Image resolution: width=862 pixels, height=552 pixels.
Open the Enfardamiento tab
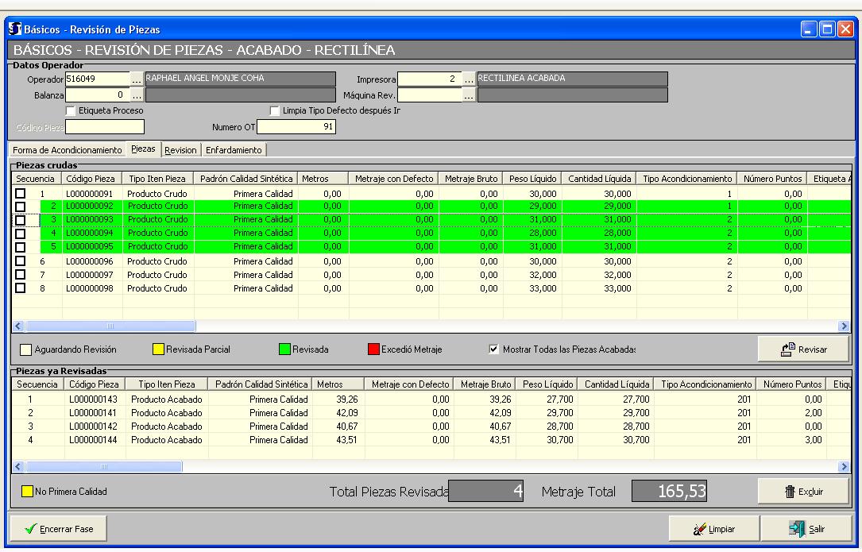[x=234, y=149]
